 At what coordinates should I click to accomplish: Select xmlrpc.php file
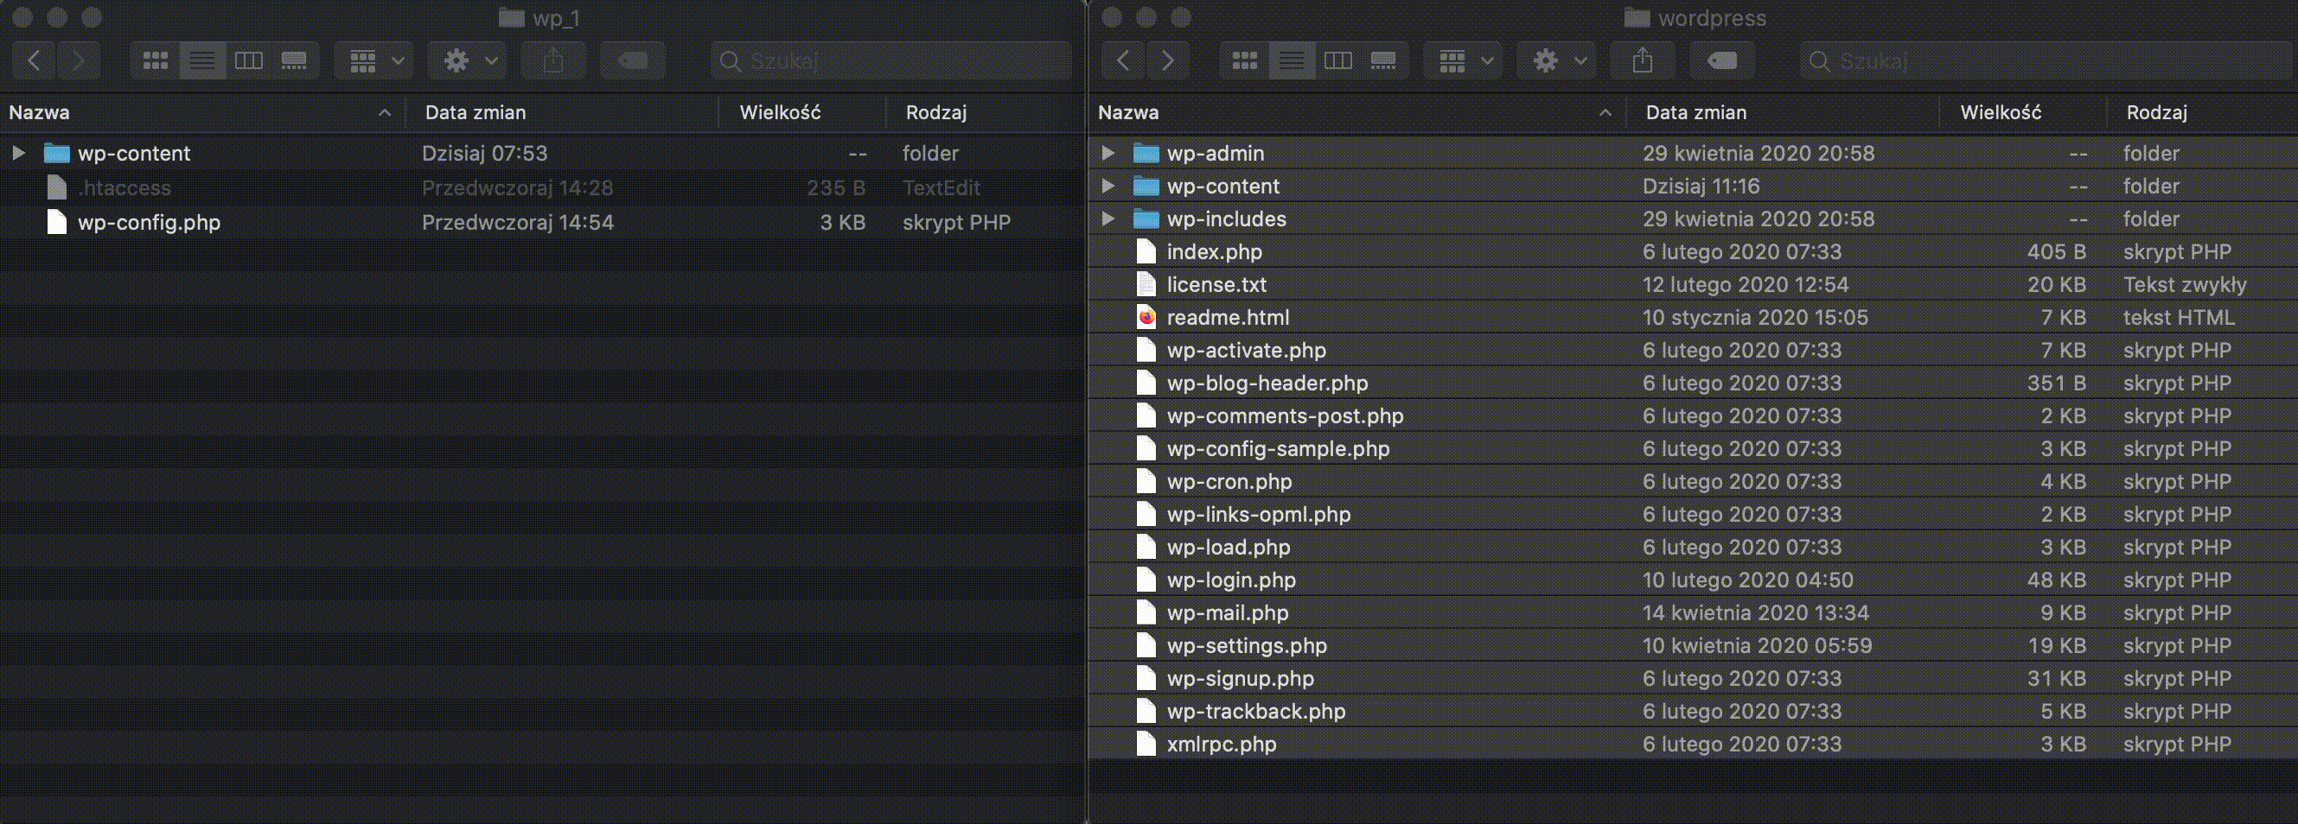[1693, 744]
